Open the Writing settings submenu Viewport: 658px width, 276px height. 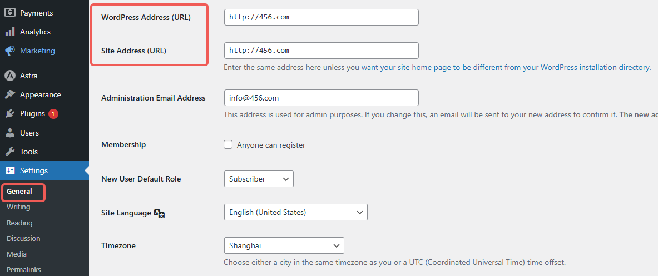point(18,207)
